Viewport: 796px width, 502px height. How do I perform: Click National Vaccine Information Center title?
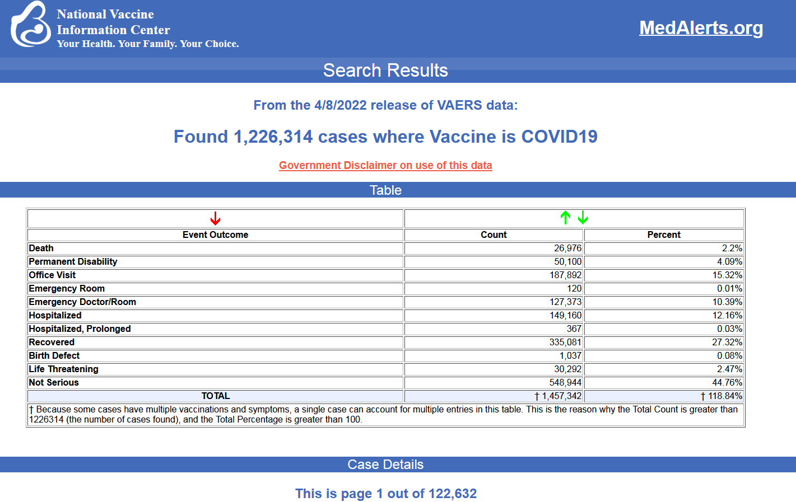click(113, 22)
